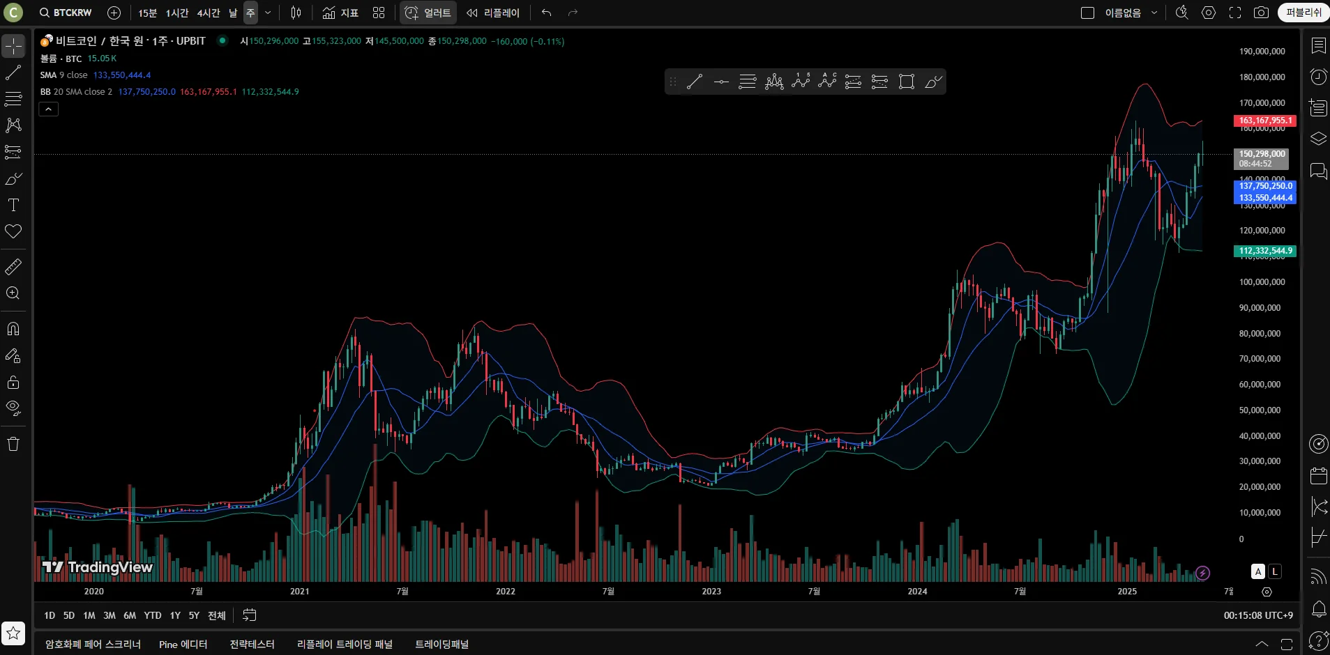The height and width of the screenshot is (655, 1330).
Task: Toggle auto scale A button
Action: [x=1258, y=571]
